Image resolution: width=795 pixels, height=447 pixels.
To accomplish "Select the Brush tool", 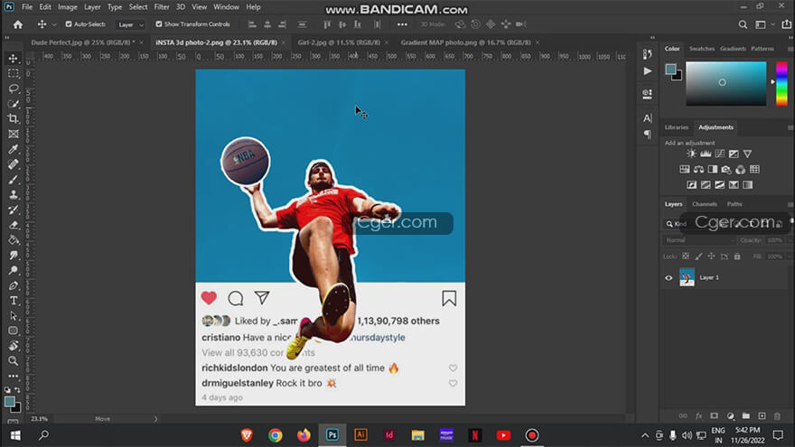I will pos(14,180).
